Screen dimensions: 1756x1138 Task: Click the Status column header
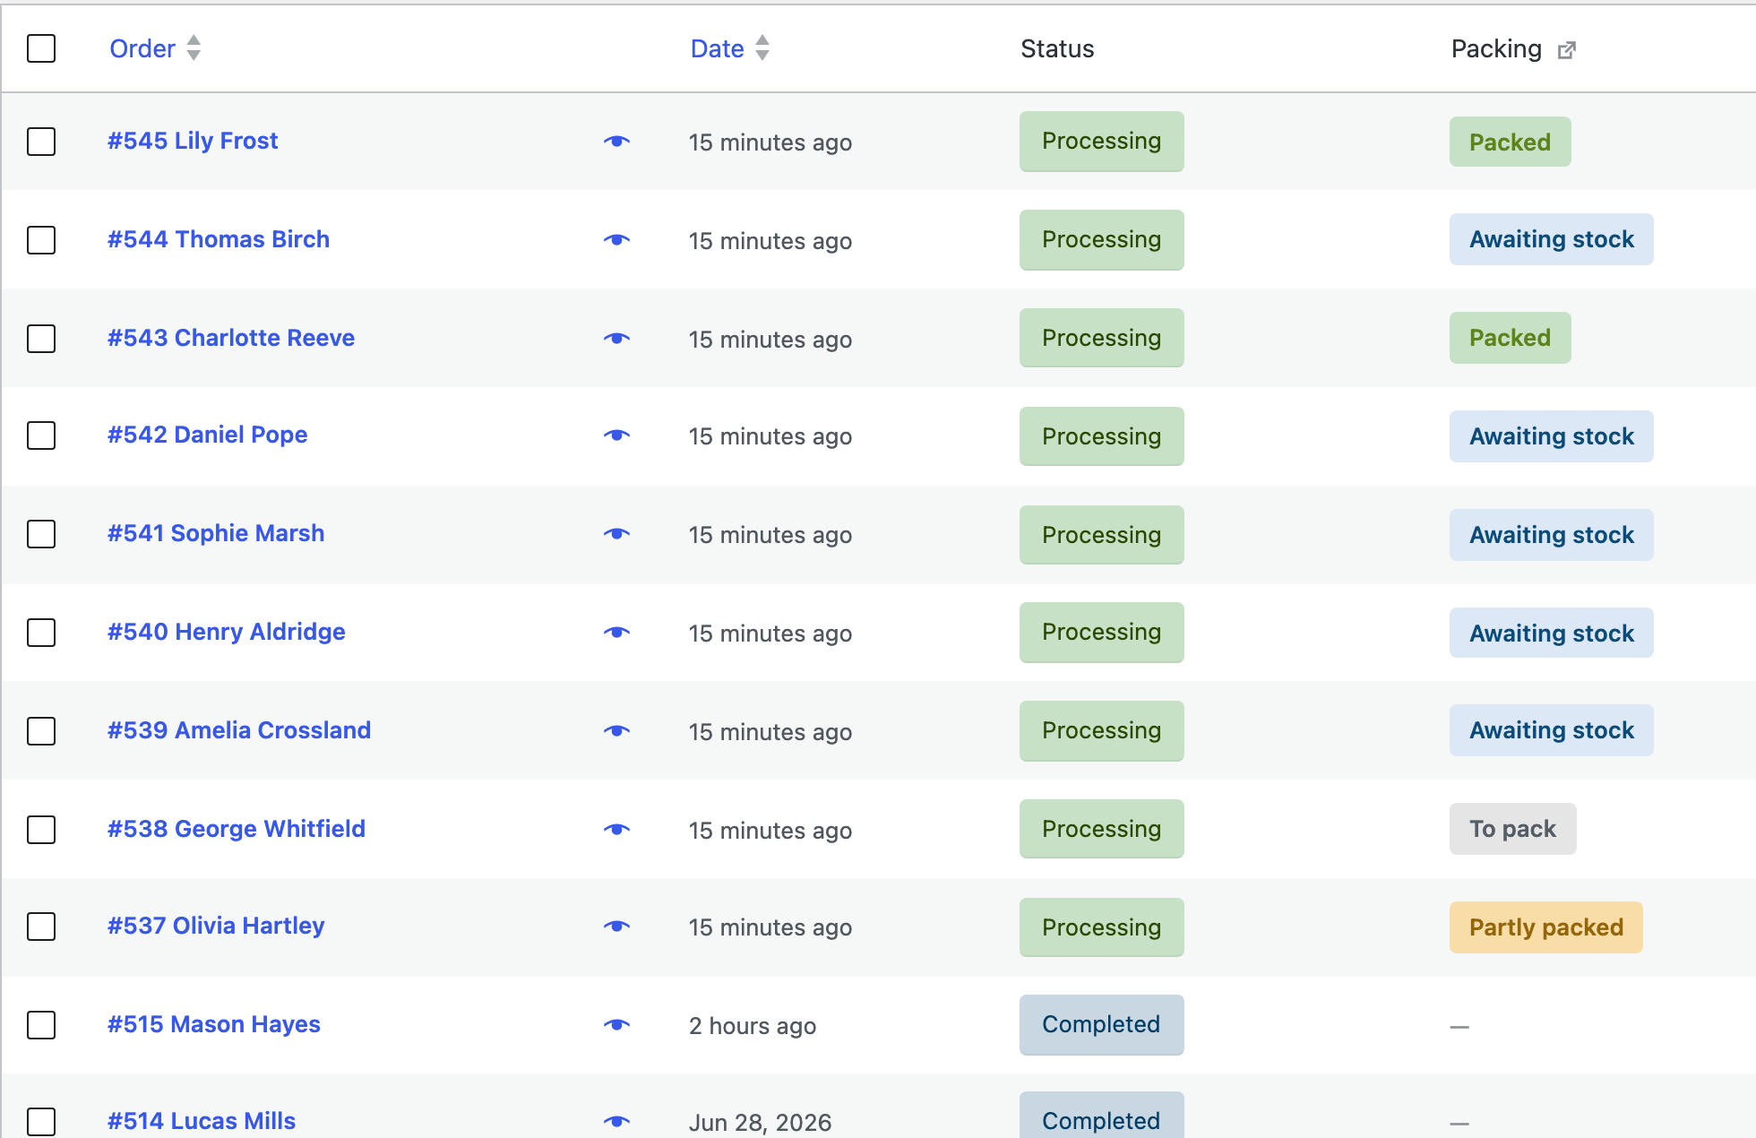[1057, 48]
